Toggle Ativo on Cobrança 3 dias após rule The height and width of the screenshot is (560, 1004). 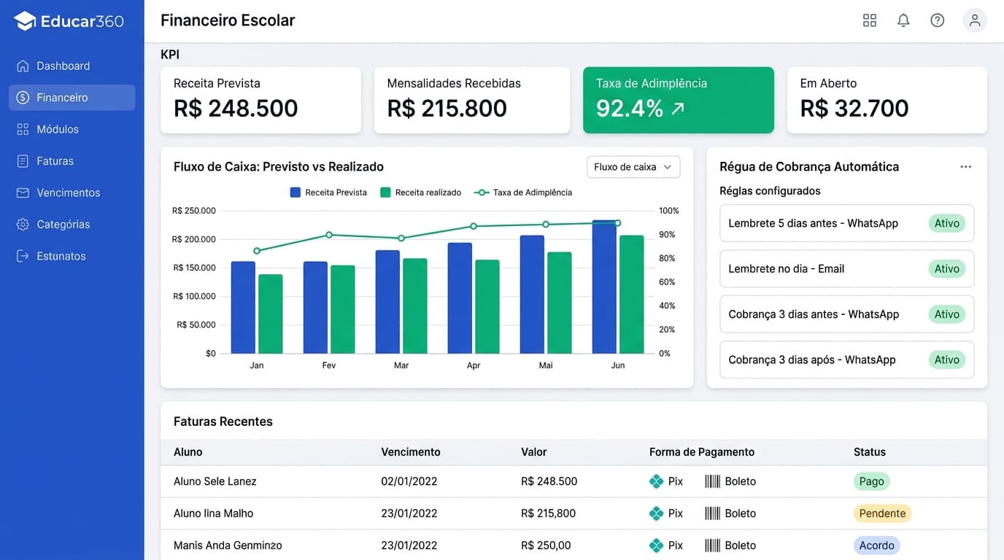pos(946,359)
